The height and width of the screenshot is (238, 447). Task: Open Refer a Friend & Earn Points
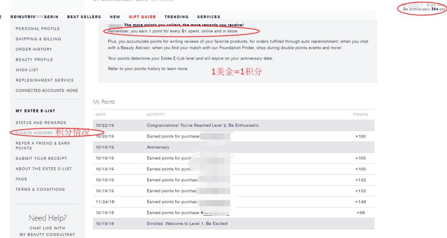(43, 146)
